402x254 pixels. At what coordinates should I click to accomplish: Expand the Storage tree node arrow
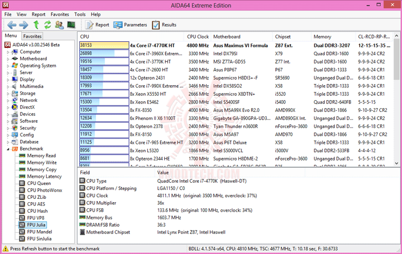click(x=8, y=94)
